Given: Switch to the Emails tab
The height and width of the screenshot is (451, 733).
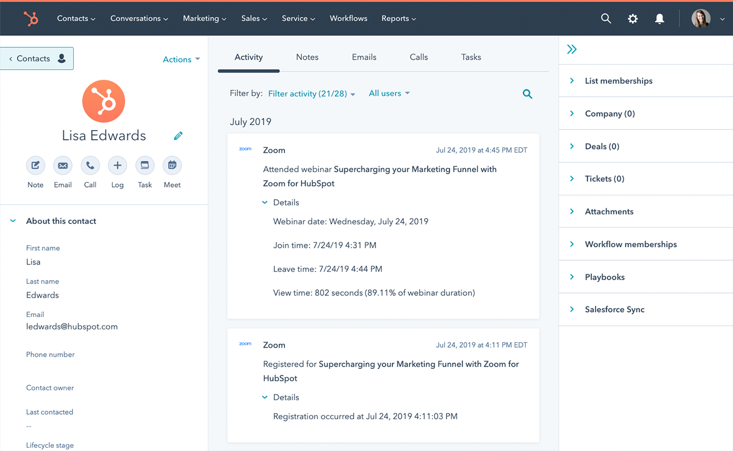Looking at the screenshot, I should 364,57.
